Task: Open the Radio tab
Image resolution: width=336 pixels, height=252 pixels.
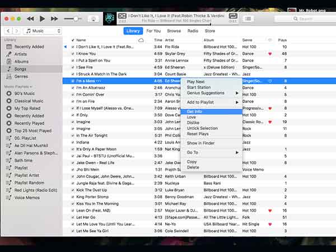Action: tap(193, 31)
